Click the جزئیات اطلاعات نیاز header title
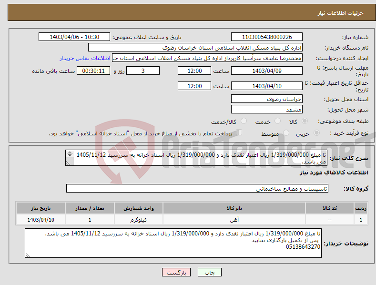The height and width of the screenshot is (285, 376). click(341, 13)
